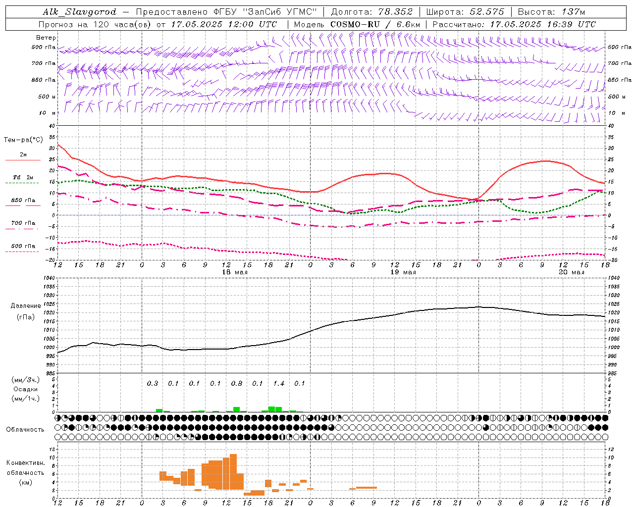Click the solid red 2м legend line sample
Image resolution: width=634 pixels, height=507 pixels.
(23, 160)
